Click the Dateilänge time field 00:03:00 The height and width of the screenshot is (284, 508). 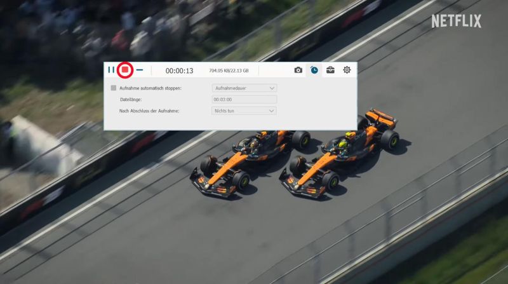[244, 100]
